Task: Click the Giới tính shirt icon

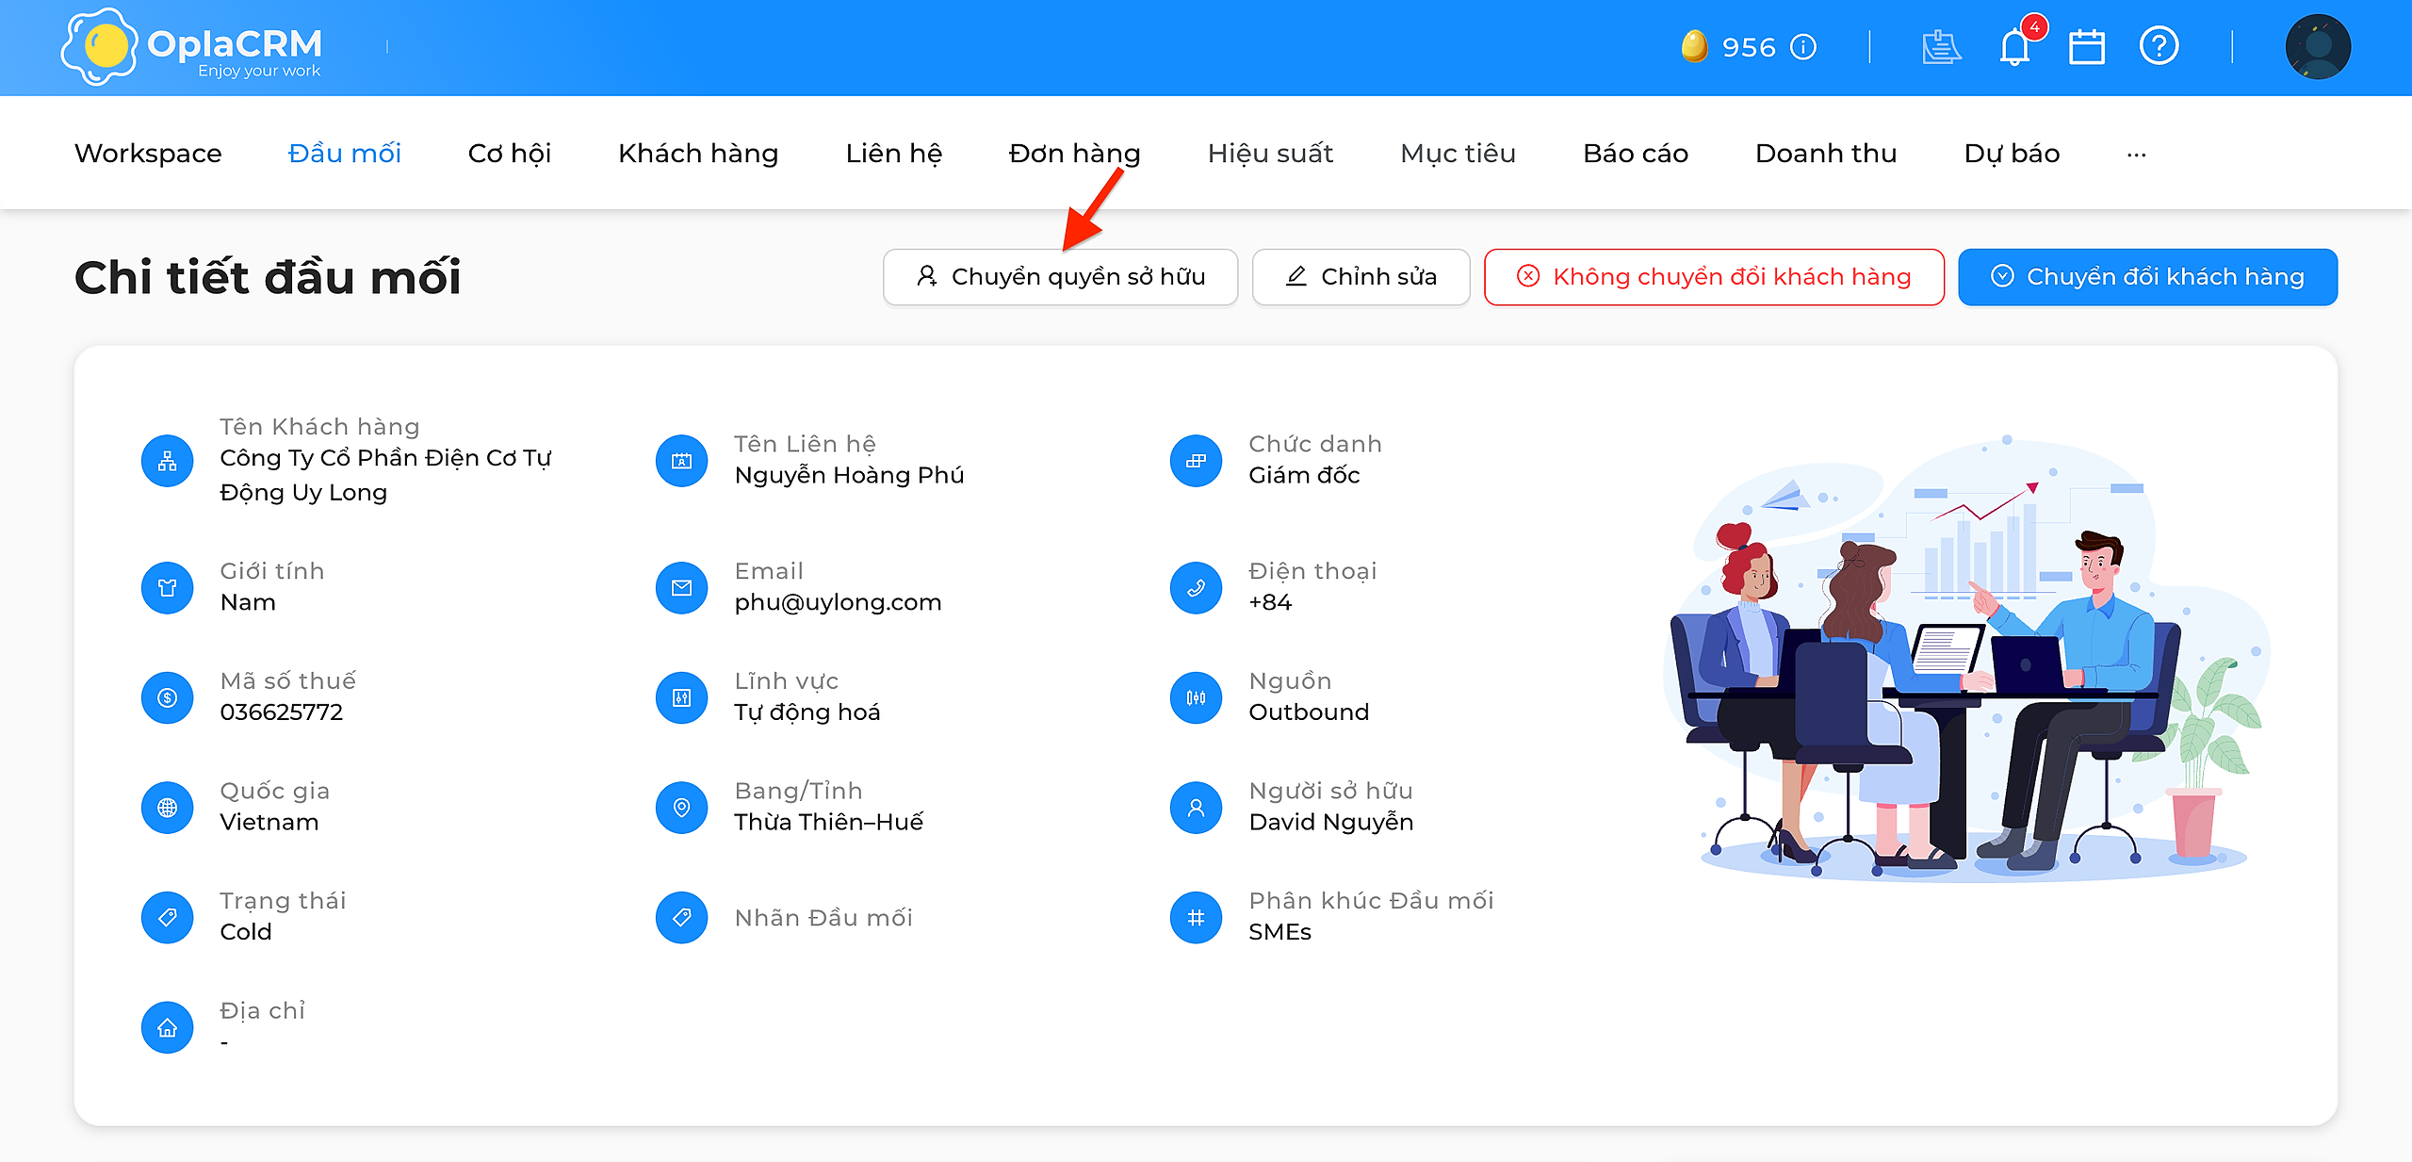Action: point(168,588)
